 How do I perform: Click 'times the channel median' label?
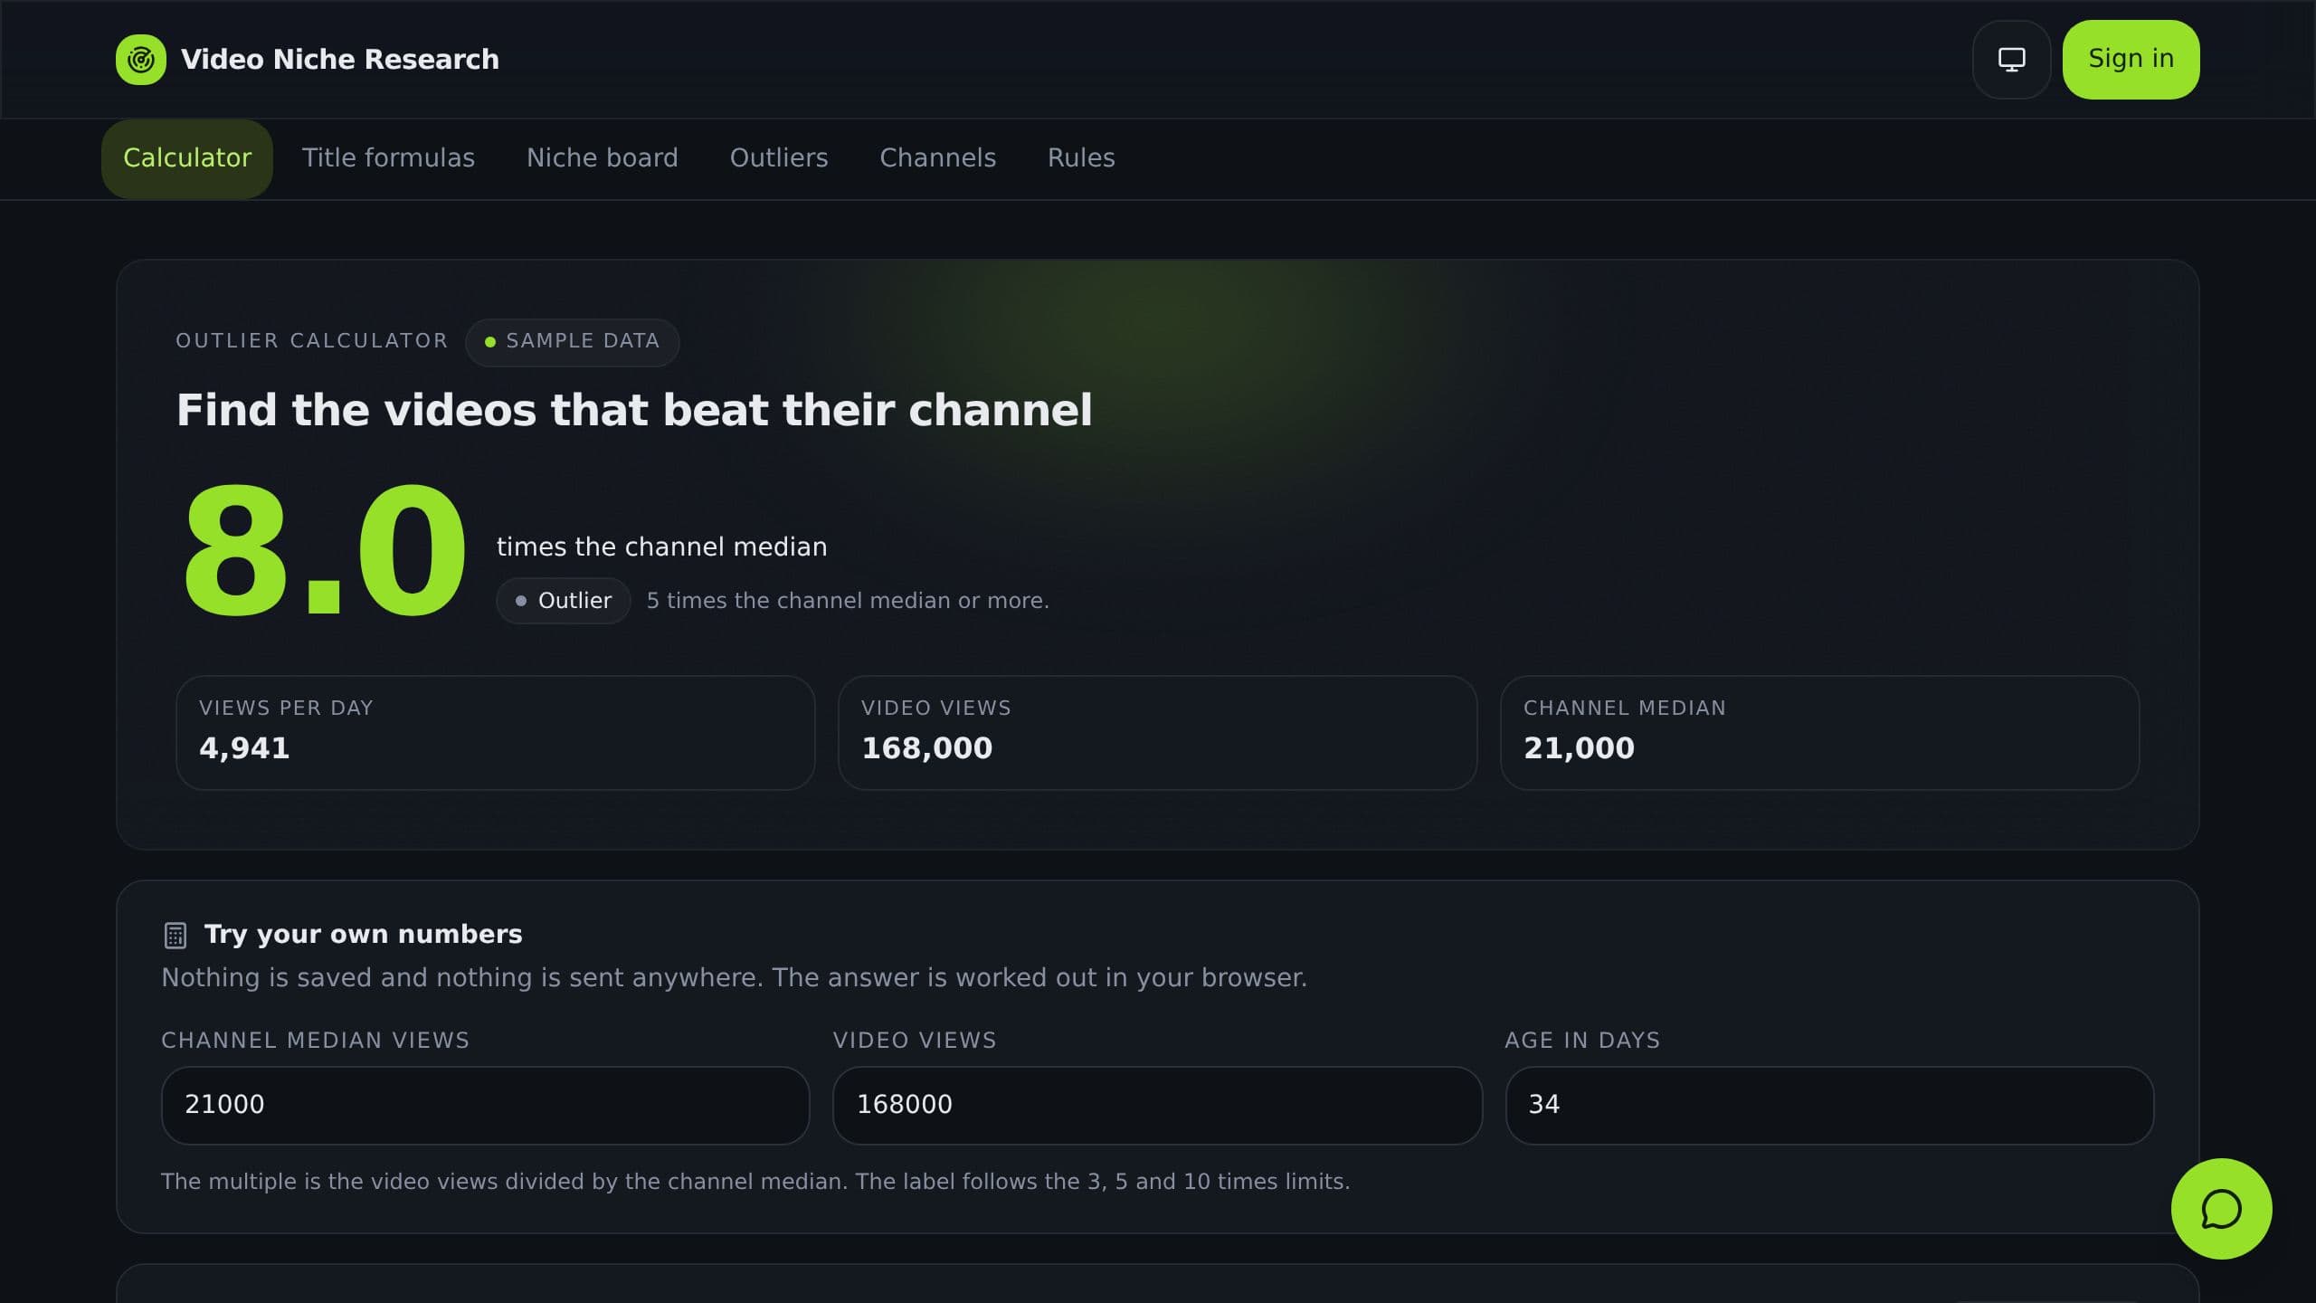(x=661, y=547)
